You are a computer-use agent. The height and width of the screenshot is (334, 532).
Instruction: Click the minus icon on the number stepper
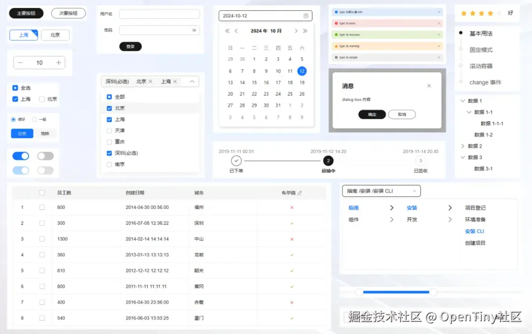pos(20,63)
